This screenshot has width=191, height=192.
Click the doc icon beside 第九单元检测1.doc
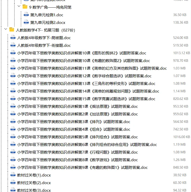[26, 14]
